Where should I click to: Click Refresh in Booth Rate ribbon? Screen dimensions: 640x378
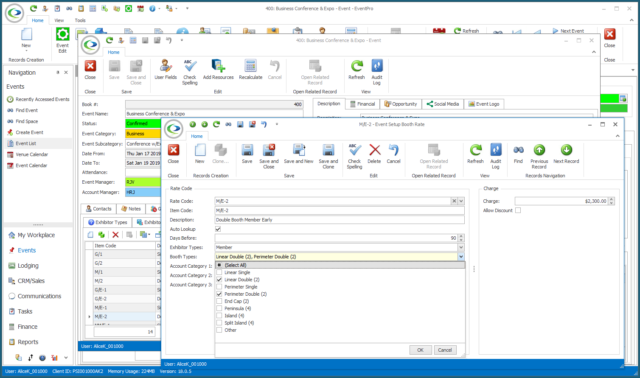coord(475,154)
